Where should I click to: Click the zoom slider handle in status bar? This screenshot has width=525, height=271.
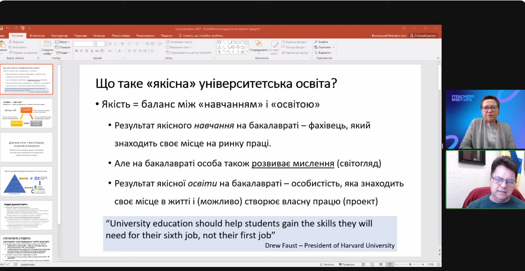point(410,264)
